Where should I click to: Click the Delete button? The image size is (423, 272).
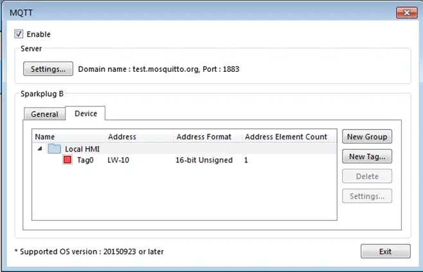point(367,176)
